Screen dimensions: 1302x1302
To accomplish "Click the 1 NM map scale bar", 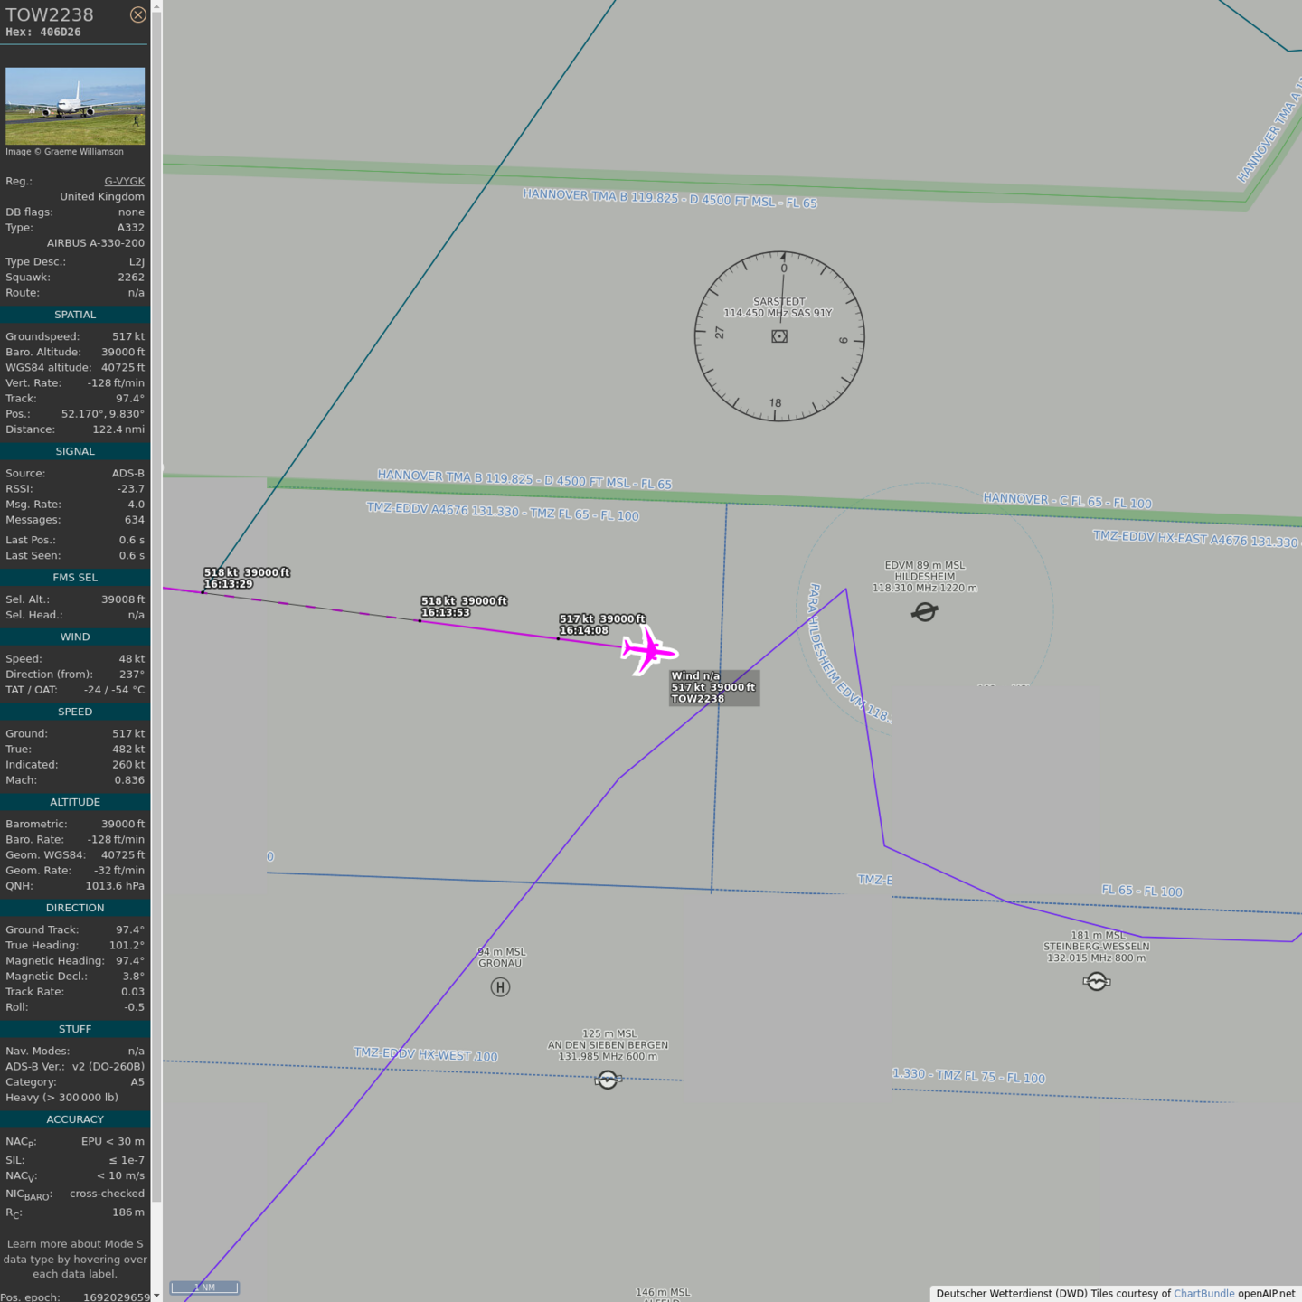I will tap(204, 1288).
